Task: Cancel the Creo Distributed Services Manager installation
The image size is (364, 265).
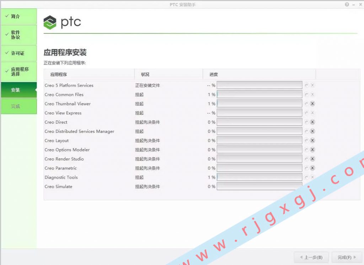Action: coord(312,131)
